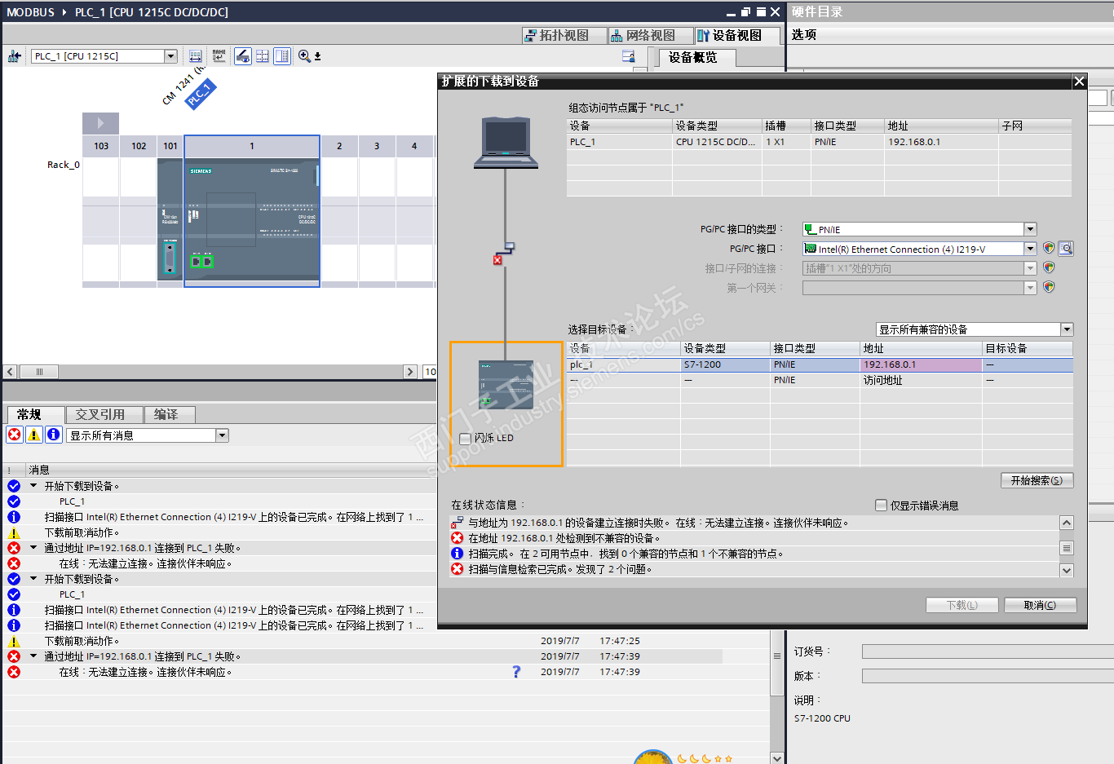Click the 取消(C) button in the download dialog
This screenshot has width=1114, height=764.
click(1040, 605)
